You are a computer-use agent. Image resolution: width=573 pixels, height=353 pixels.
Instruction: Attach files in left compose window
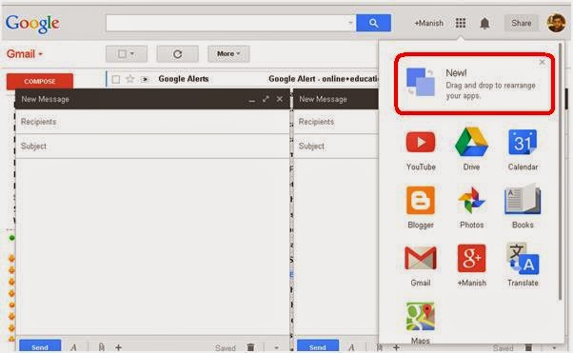click(x=102, y=347)
